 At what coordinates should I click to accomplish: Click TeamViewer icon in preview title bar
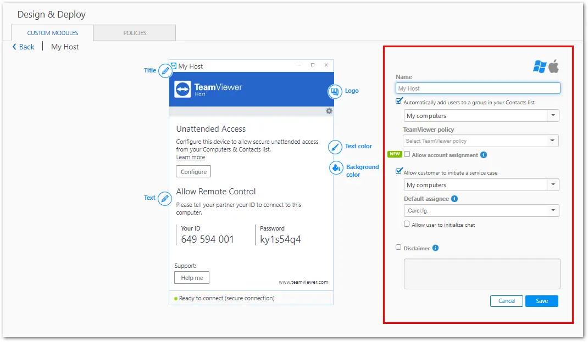click(174, 66)
